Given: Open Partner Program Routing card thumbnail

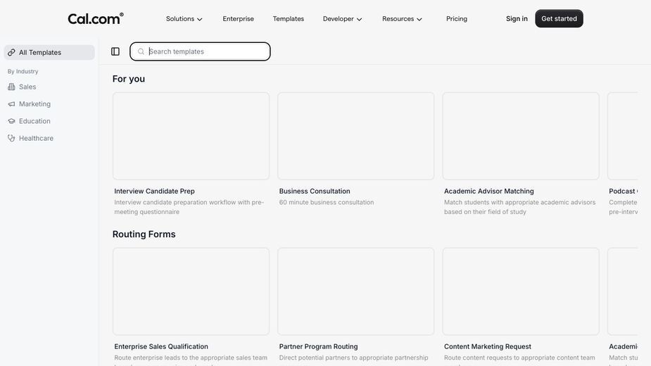Looking at the screenshot, I should coord(356,291).
